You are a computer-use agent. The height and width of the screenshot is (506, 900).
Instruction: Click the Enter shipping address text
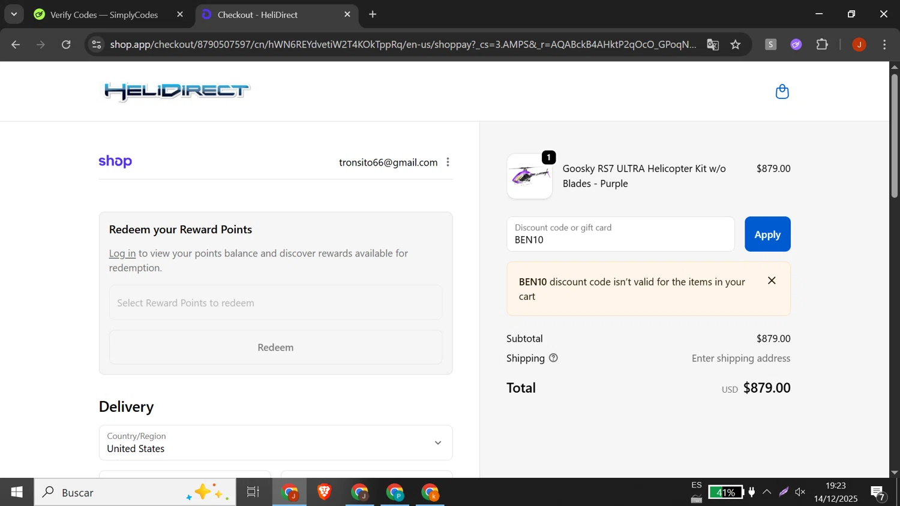(741, 358)
